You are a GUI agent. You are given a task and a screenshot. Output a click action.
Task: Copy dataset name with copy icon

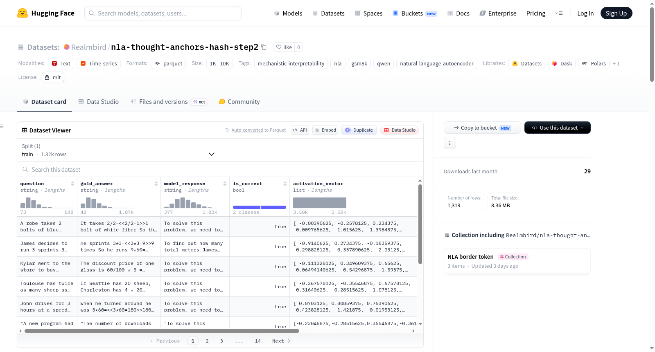pyautogui.click(x=264, y=47)
